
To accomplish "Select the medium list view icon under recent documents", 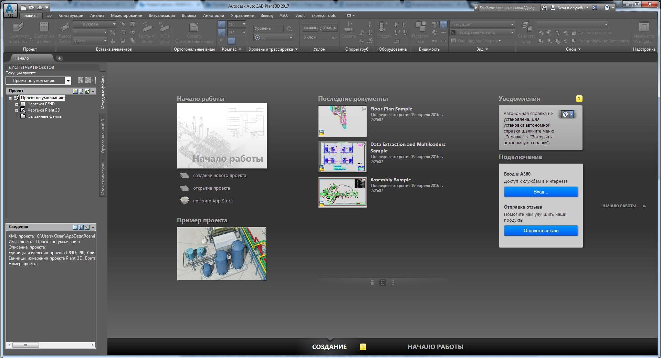I will point(382,283).
